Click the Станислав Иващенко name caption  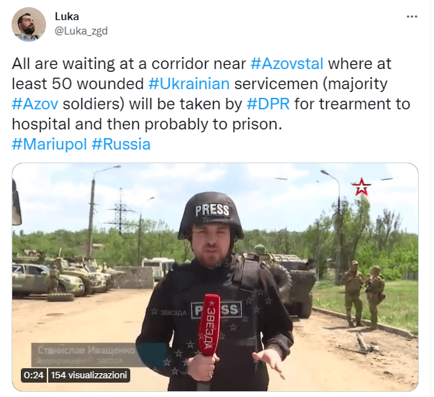(x=86, y=350)
